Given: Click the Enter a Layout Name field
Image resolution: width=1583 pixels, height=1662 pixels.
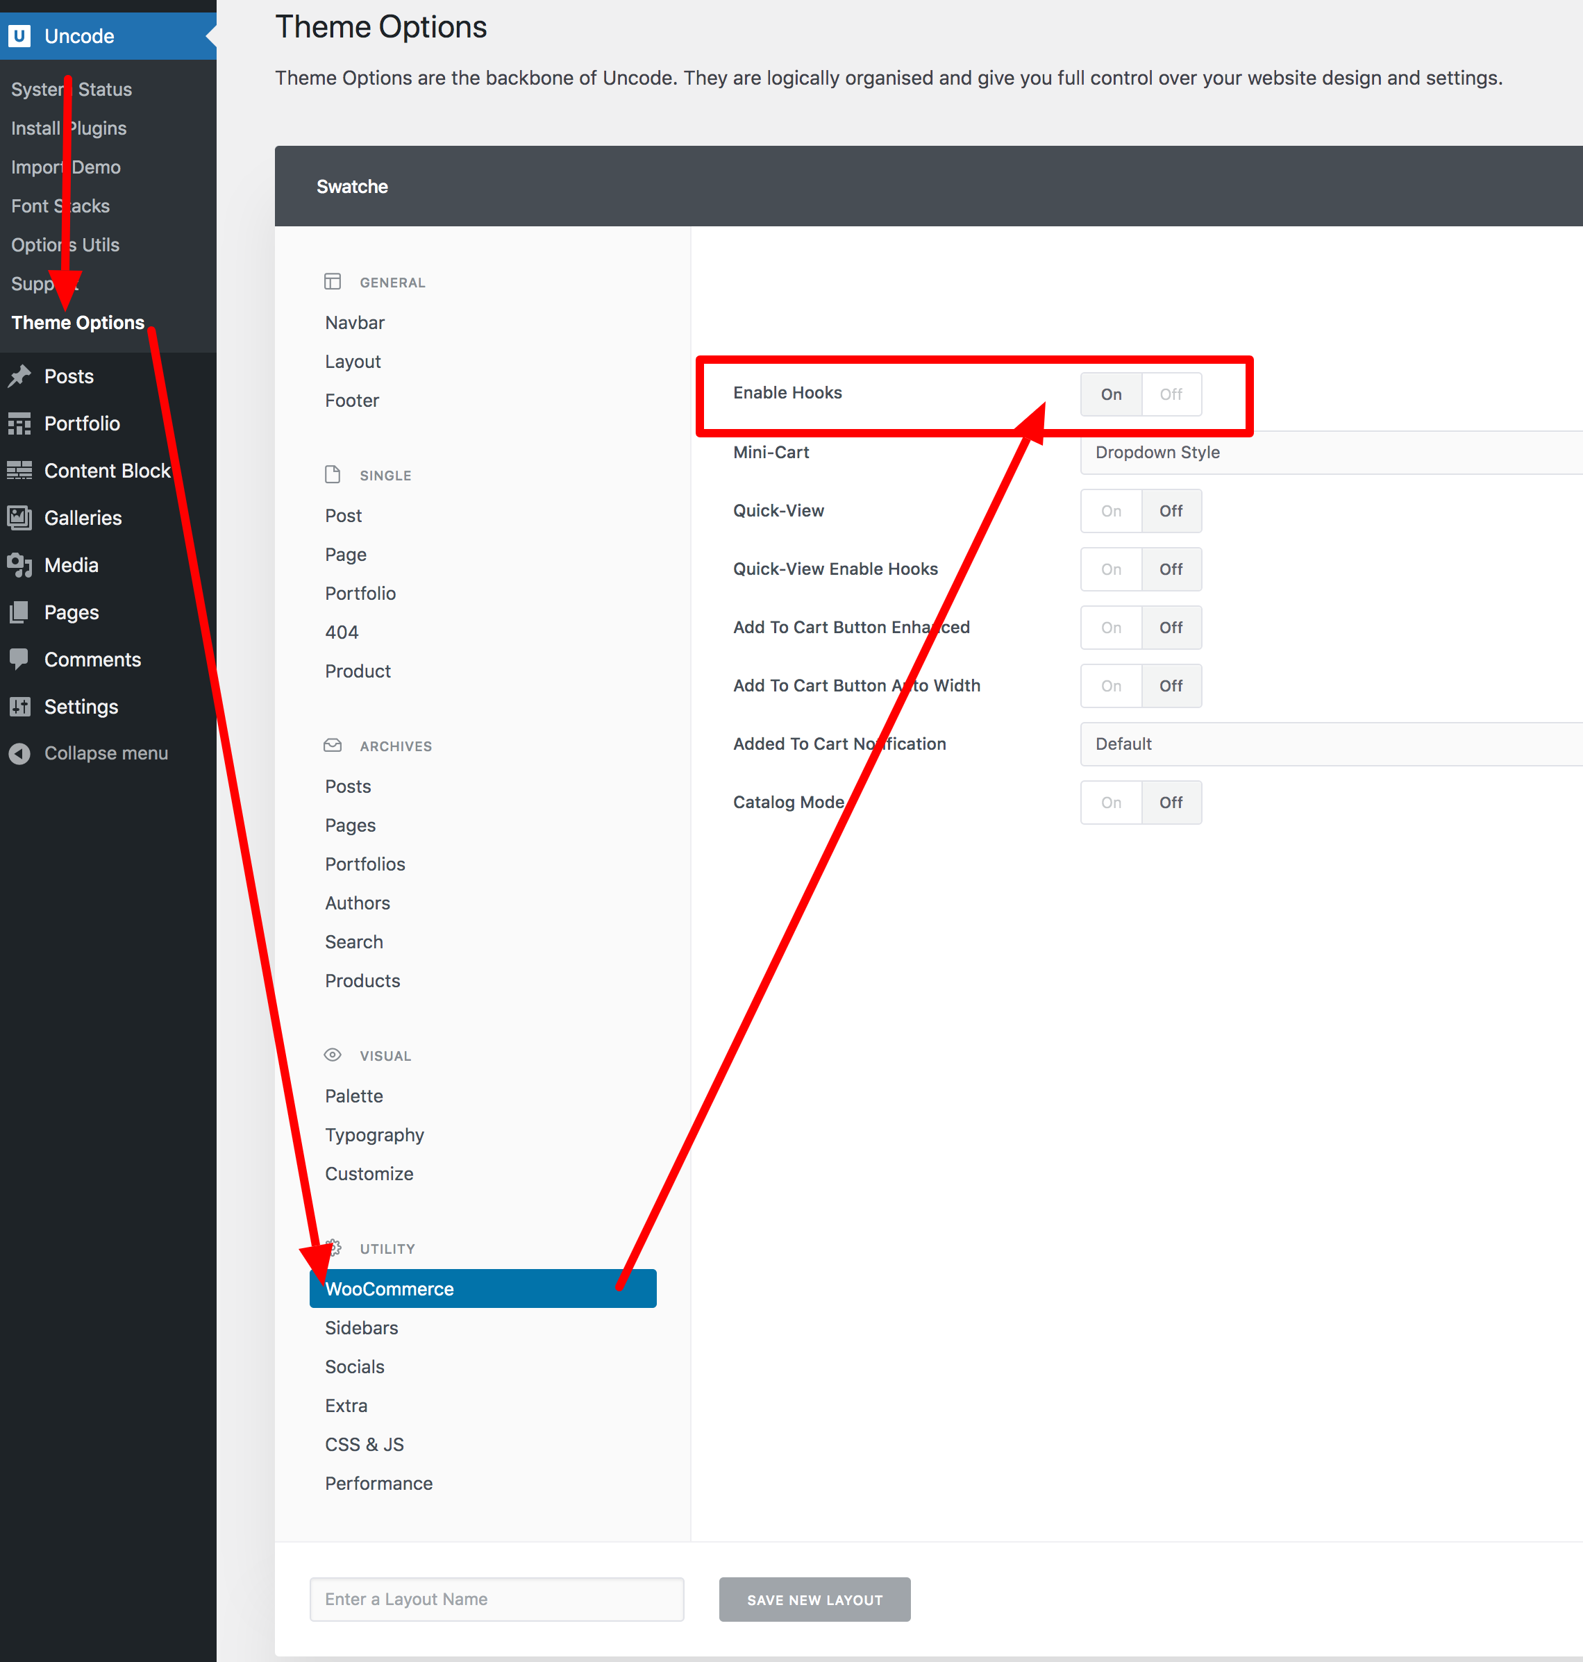Looking at the screenshot, I should click(x=496, y=1599).
